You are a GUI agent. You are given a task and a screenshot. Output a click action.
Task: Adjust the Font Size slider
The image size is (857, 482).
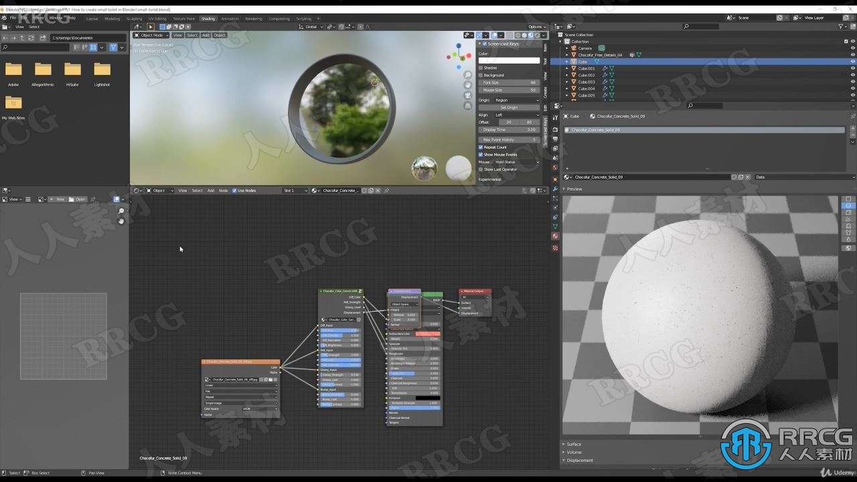[x=509, y=82]
